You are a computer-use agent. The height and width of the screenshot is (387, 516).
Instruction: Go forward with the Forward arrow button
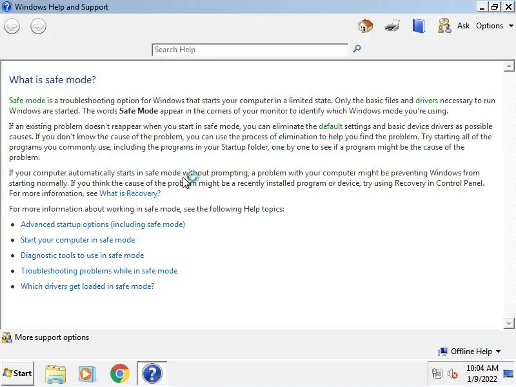click(38, 26)
